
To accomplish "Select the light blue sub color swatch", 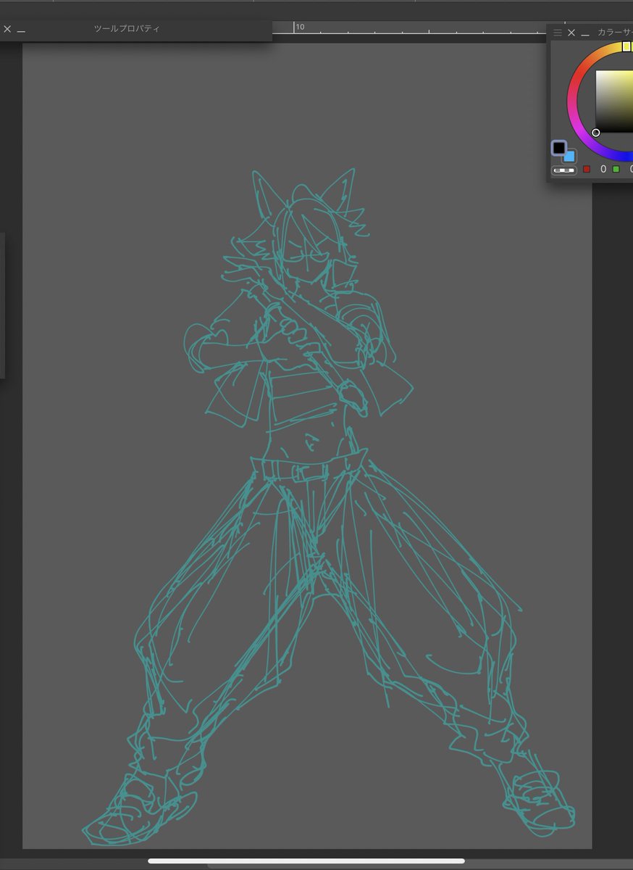I will coord(569,156).
